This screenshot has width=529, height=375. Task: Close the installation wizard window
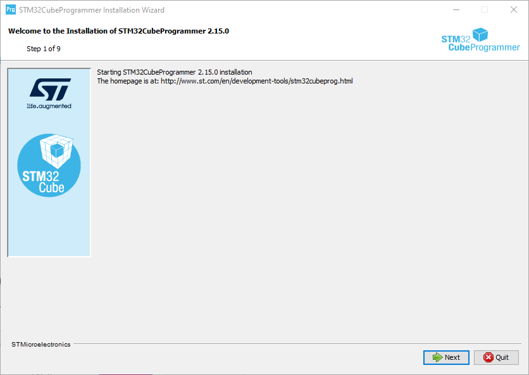coord(514,10)
